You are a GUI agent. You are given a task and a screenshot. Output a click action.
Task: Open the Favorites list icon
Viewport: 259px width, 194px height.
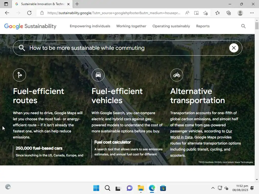coord(218,13)
